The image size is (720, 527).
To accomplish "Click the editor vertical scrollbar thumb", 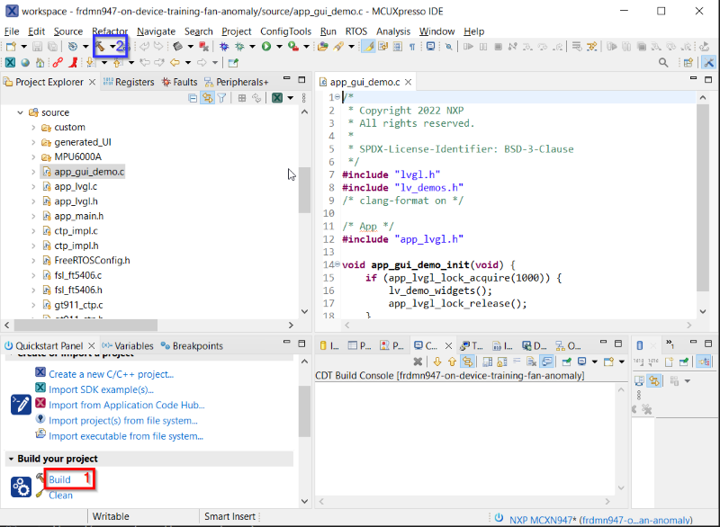I will [703, 197].
